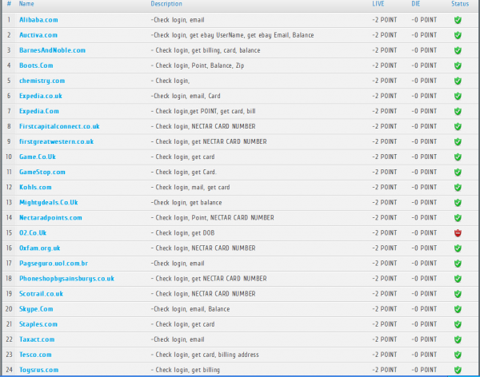This screenshot has width=480, height=377.
Task: Open the BarnesAndNoble.com link
Action: click(x=52, y=50)
